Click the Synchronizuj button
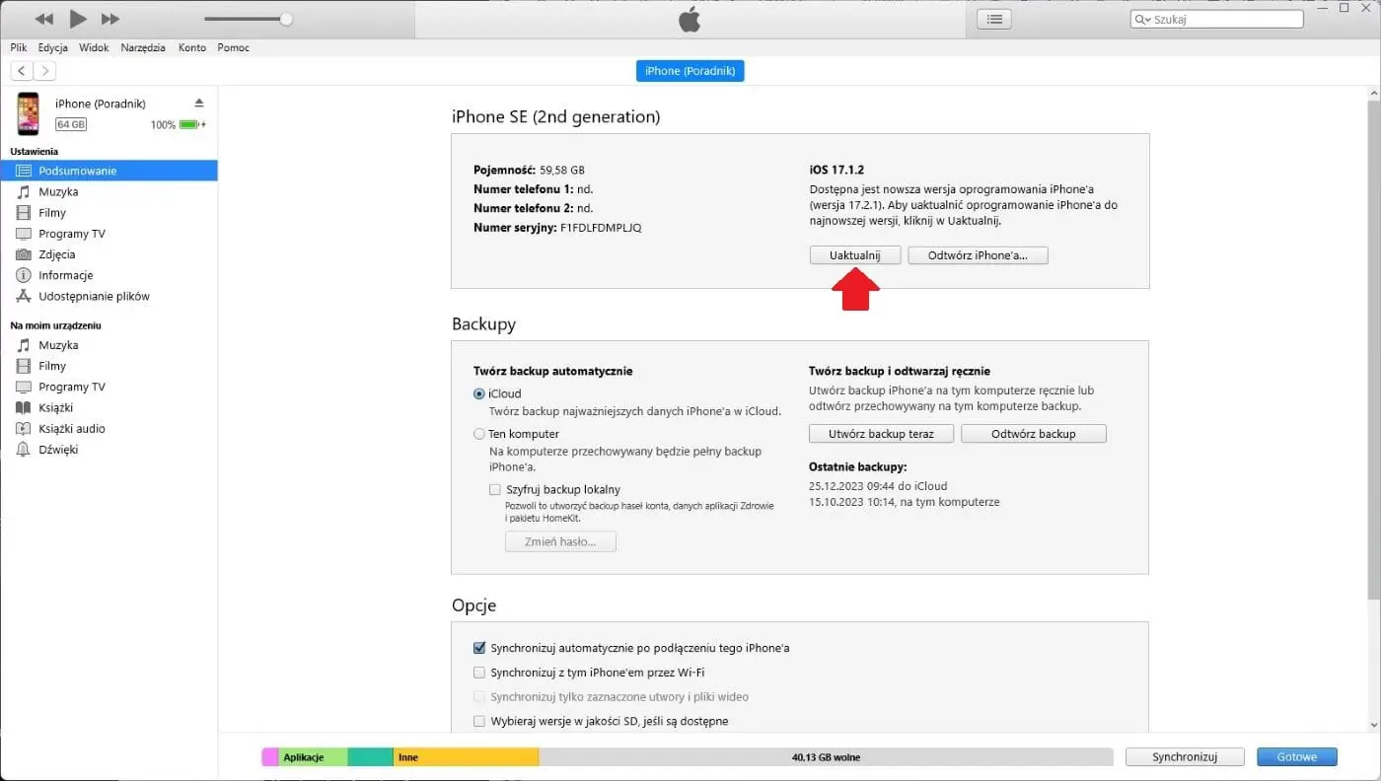1381x781 pixels. pos(1184,756)
